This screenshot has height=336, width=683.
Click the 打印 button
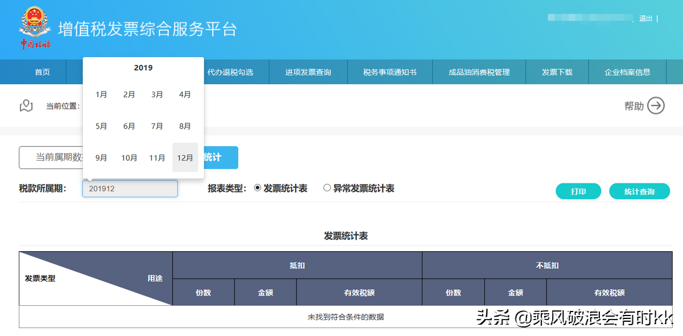(x=578, y=191)
